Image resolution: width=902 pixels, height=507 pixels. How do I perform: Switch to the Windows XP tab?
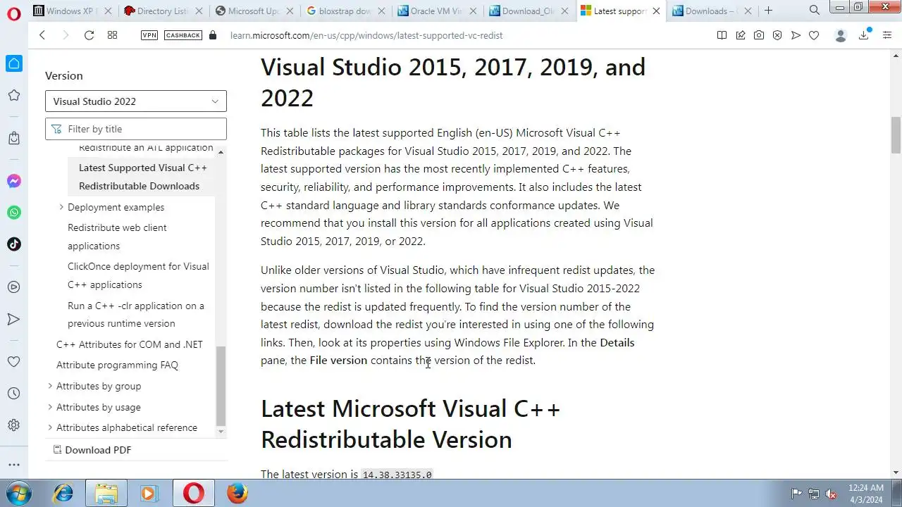pyautogui.click(x=72, y=11)
